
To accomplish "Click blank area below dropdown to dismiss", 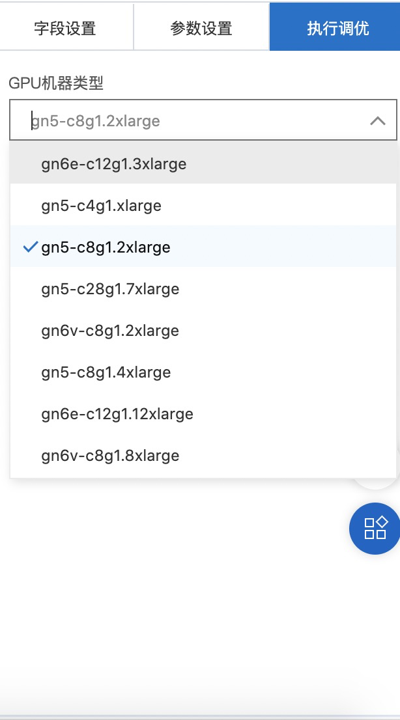I will [x=175, y=597].
